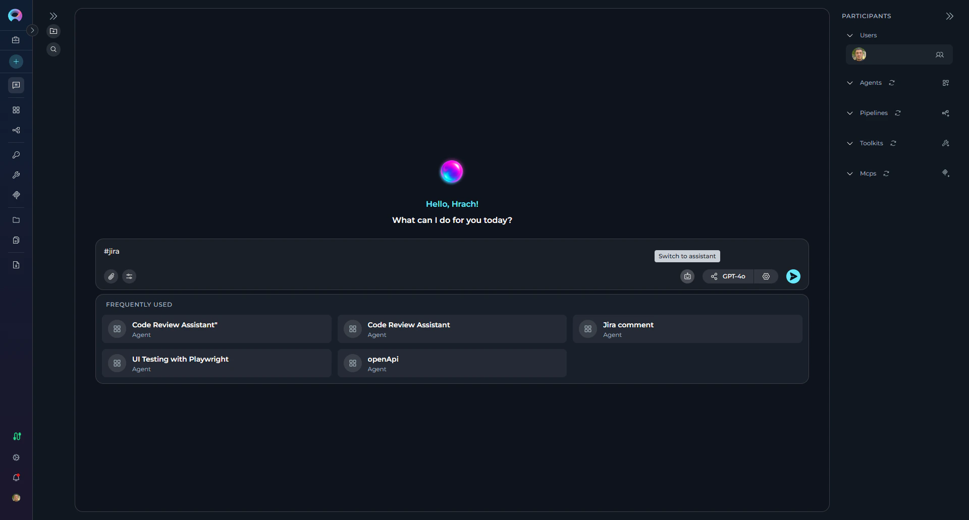969x520 pixels.
Task: Open the chat conversations panel icon
Action: 16,85
